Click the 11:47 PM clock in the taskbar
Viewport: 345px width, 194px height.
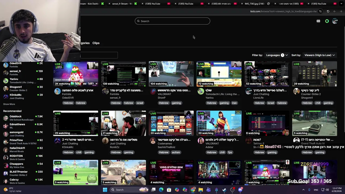click(336, 190)
